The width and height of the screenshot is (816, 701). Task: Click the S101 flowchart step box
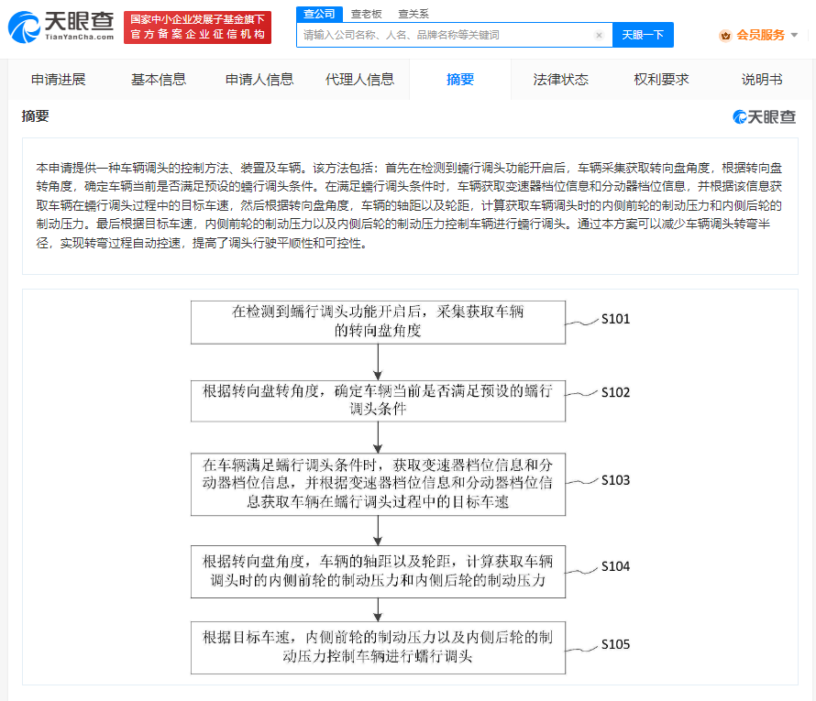(x=378, y=323)
